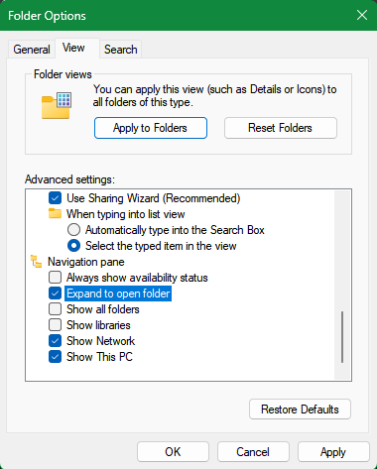Click 'Use Sharing Wizard (Recommended)' label text
This screenshot has width=377, height=469.
click(154, 198)
